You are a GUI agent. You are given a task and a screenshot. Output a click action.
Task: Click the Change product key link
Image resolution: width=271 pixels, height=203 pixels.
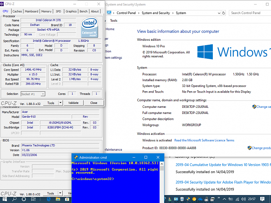point(261,148)
